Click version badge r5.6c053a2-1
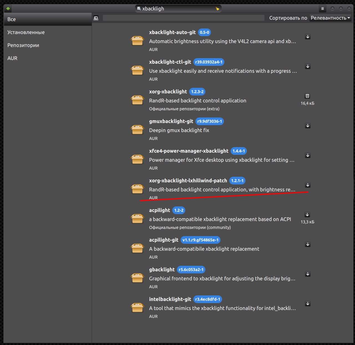Screen dimensions: 355x345 point(191,270)
